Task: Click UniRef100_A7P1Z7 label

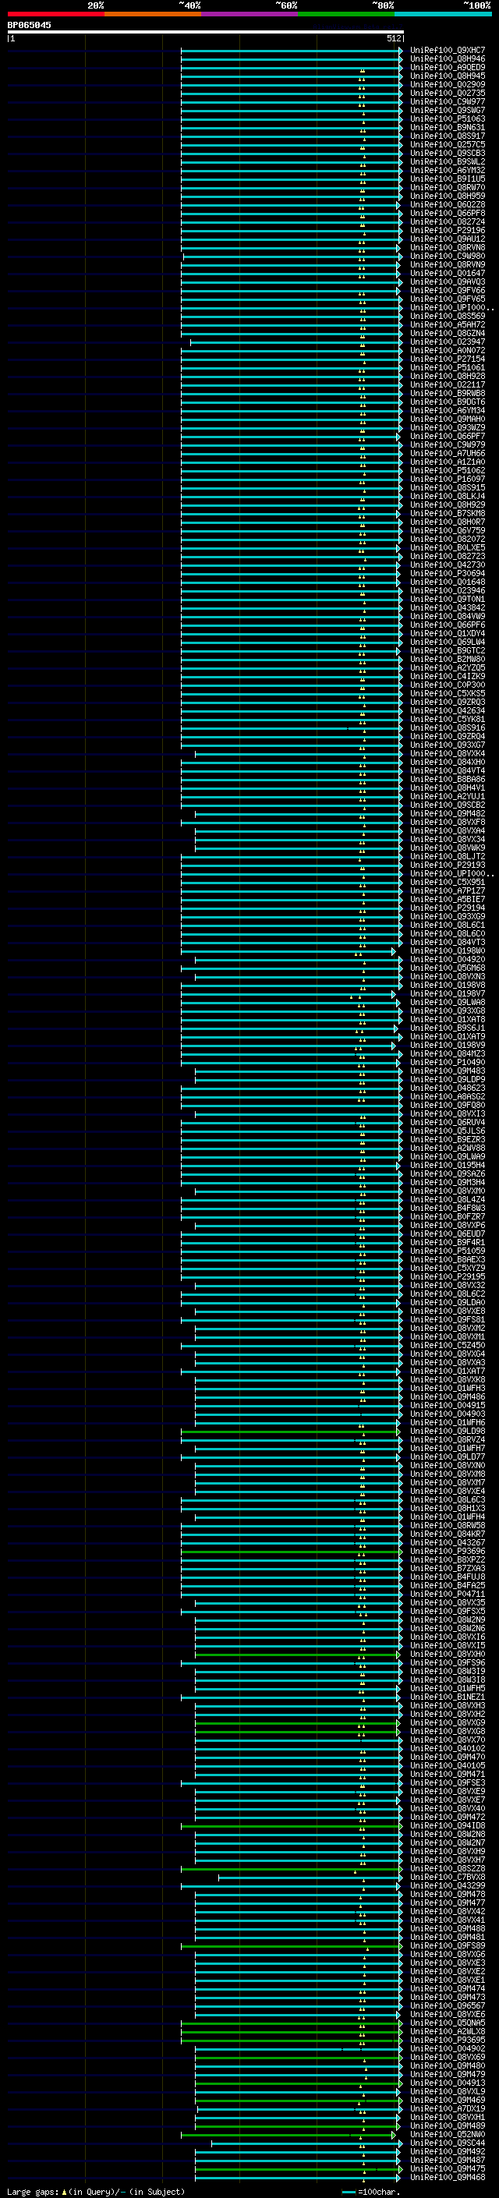Action: pyautogui.click(x=448, y=890)
